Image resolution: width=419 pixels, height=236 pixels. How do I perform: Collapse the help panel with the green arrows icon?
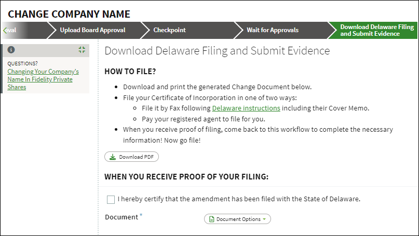point(82,50)
